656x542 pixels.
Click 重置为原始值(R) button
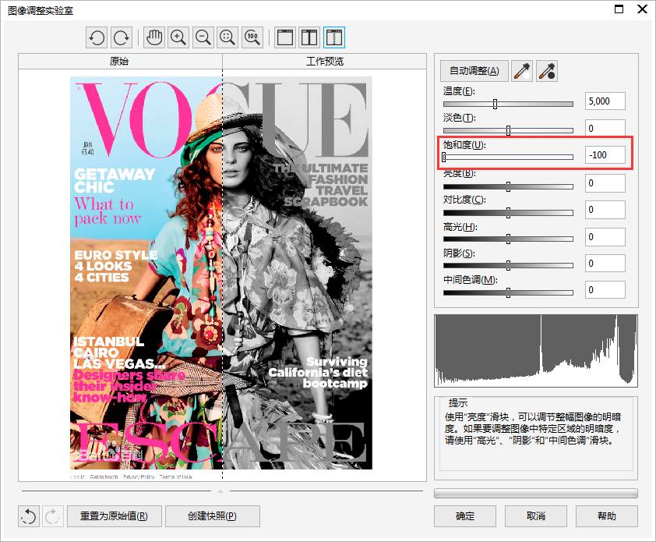115,516
